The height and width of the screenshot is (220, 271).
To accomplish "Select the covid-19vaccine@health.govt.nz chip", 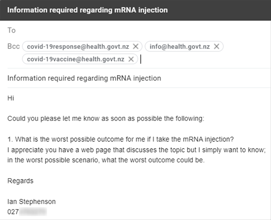I will click(75, 59).
